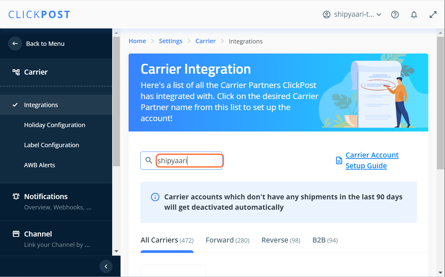Image resolution: width=445 pixels, height=277 pixels.
Task: Click the main page scrollbar thumb
Action: pyautogui.click(x=441, y=103)
